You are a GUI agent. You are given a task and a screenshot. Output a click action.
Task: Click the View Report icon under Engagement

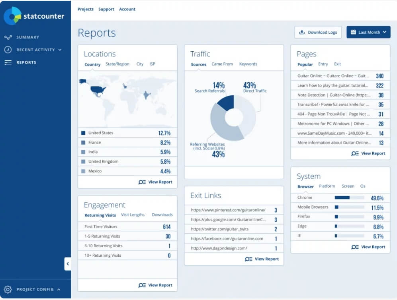pyautogui.click(x=142, y=285)
